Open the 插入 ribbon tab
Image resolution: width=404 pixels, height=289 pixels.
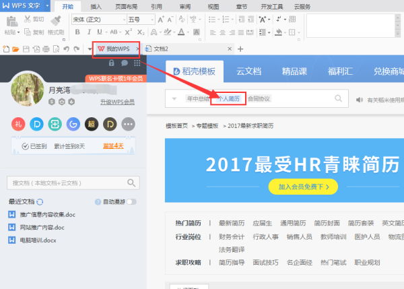(x=96, y=7)
